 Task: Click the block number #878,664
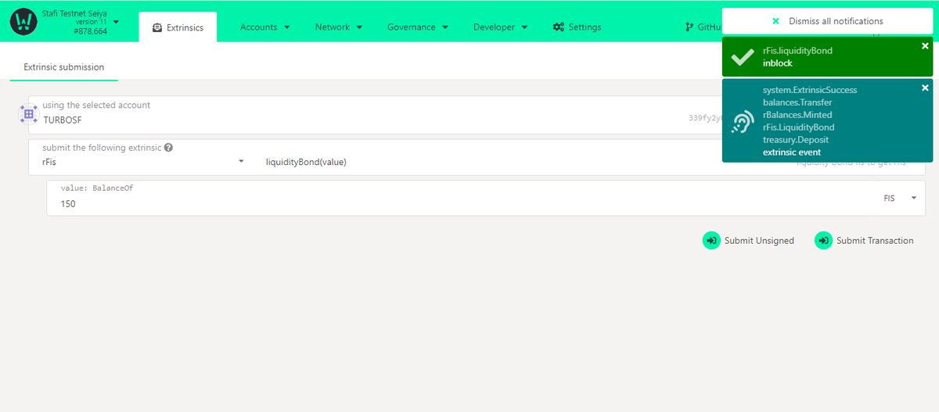[x=89, y=31]
